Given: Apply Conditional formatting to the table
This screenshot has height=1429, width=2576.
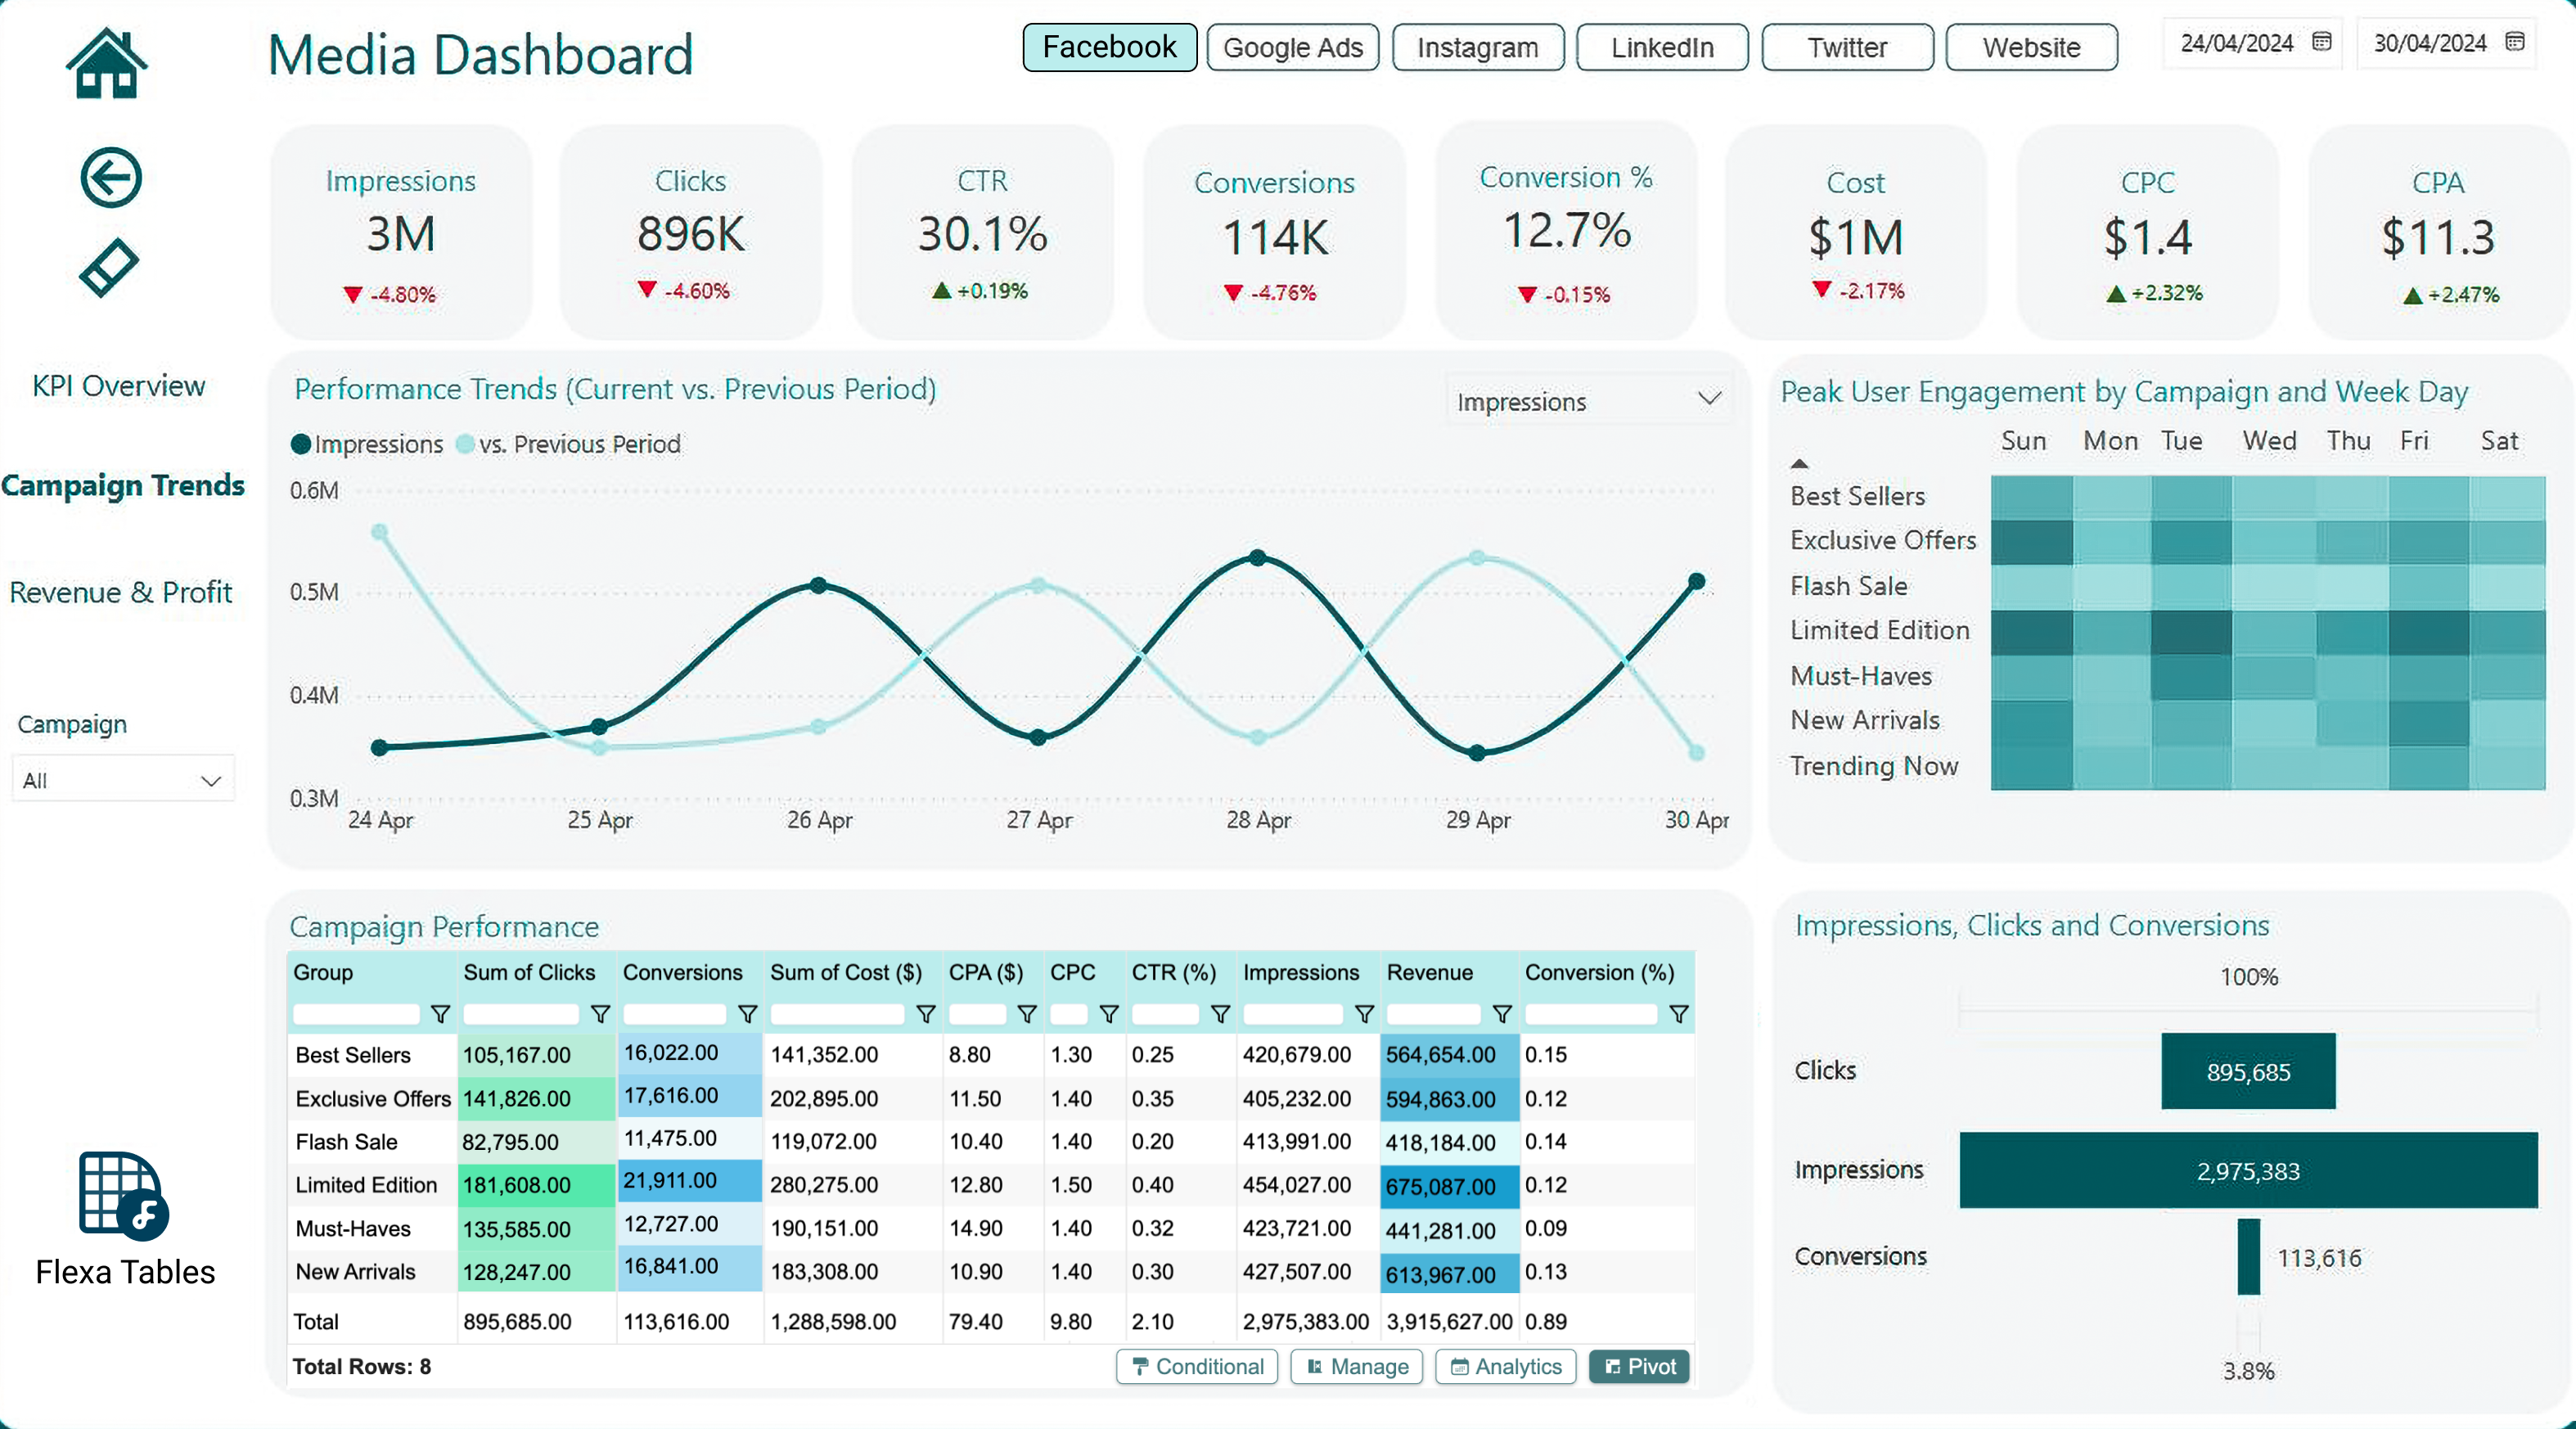Looking at the screenshot, I should coord(1196,1367).
